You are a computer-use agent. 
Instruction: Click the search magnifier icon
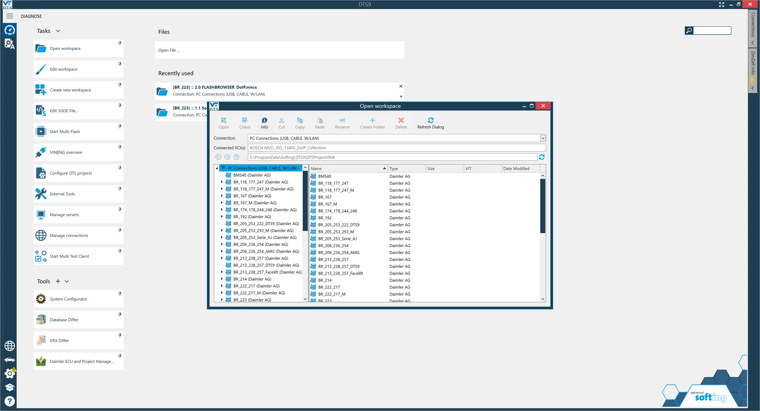[x=689, y=30]
